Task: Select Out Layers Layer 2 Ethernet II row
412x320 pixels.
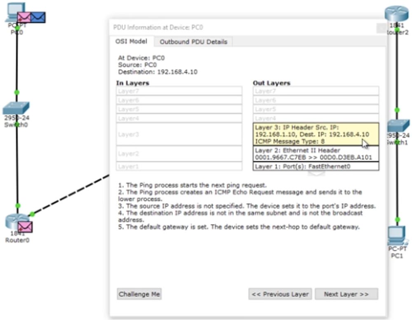Action: click(316, 154)
